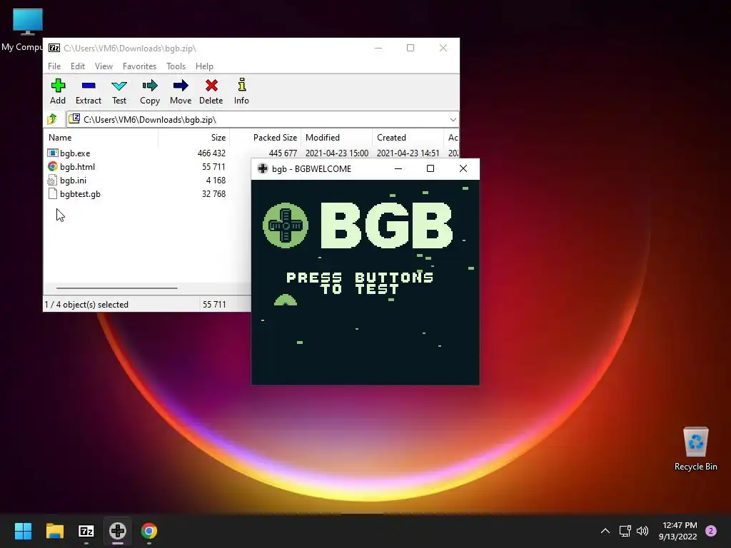731x548 pixels.
Task: Sort by the Modified column
Action: 337,138
